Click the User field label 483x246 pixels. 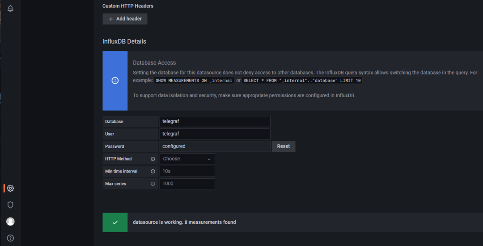tap(110, 134)
